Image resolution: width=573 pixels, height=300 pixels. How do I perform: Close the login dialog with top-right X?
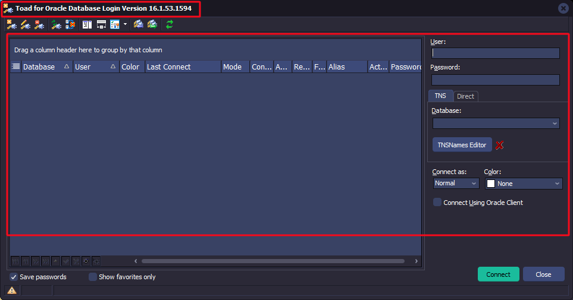563,8
